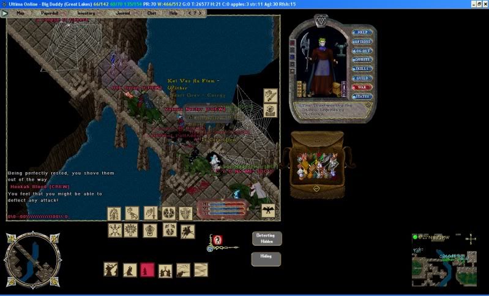
Task: Click the 'Wither' spell text in game
Action: point(177,88)
